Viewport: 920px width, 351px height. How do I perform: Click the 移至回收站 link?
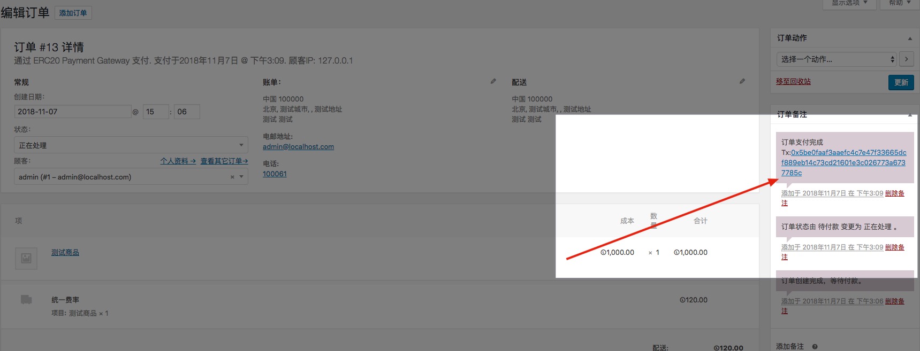[x=793, y=81]
